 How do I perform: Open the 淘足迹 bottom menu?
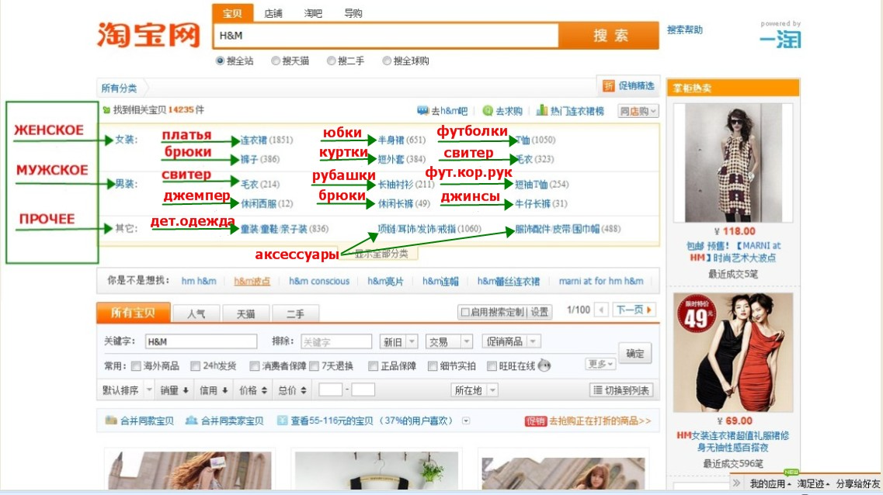[x=813, y=484]
